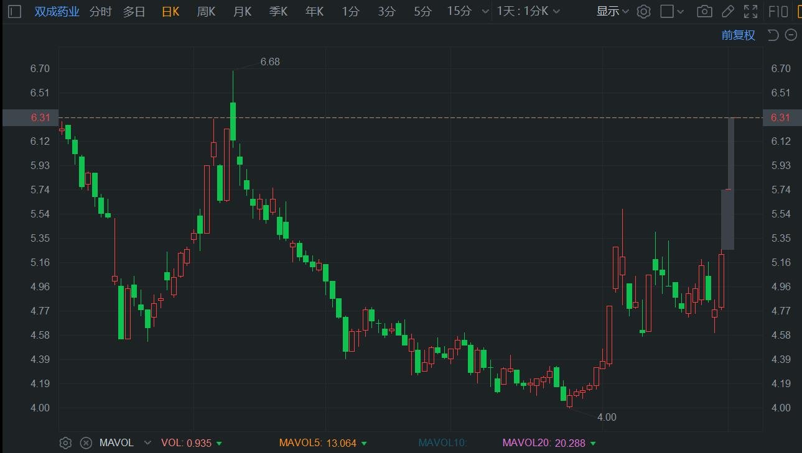
Task: Switch to 多日 multi-day tab
Action: click(134, 11)
